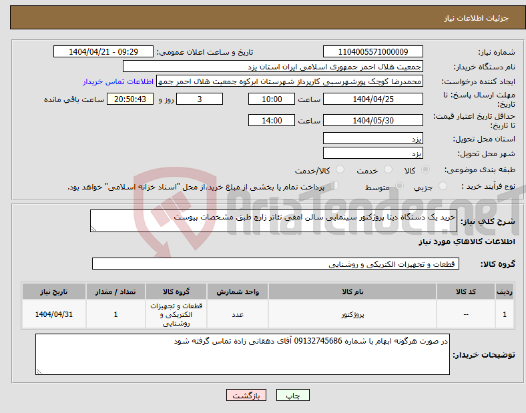
Task: Click the quantity cell in the پروژکتور row
Action: (115, 314)
